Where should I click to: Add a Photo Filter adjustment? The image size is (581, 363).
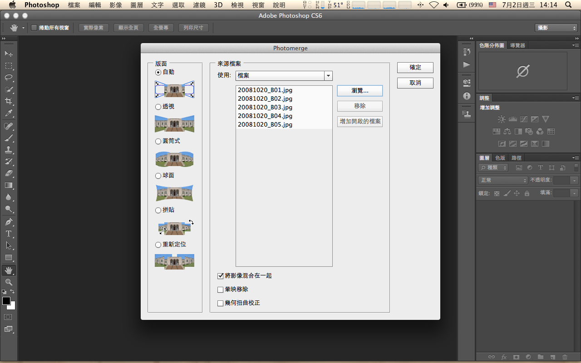[529, 132]
